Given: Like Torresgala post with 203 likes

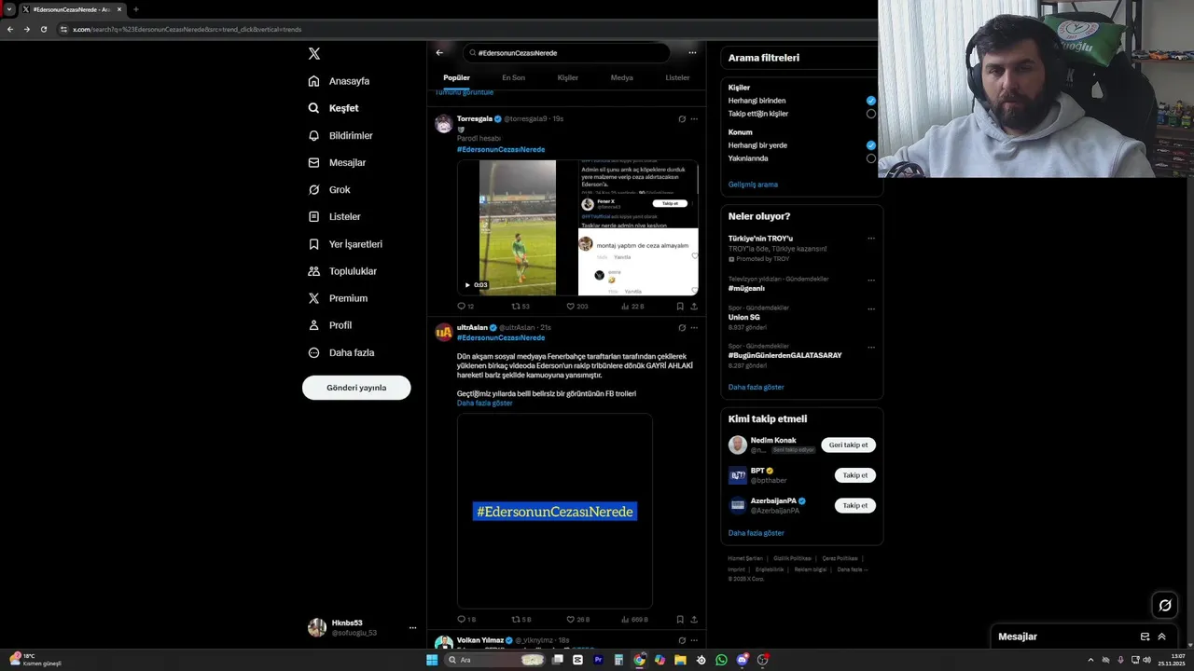Looking at the screenshot, I should point(577,307).
